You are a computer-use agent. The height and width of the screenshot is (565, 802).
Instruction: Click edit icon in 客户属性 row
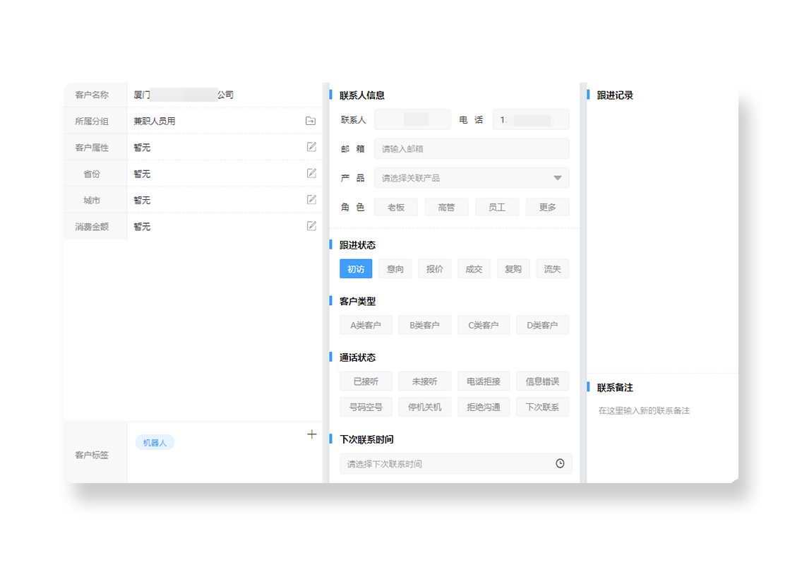click(x=311, y=147)
